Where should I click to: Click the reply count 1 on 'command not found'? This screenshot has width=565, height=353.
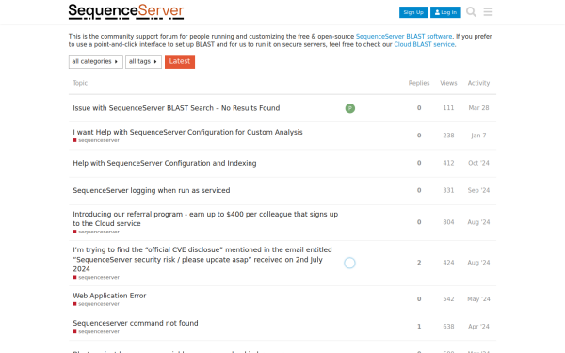tap(419, 327)
